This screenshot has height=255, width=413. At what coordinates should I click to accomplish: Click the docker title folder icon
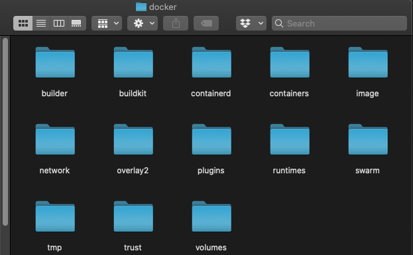[141, 7]
